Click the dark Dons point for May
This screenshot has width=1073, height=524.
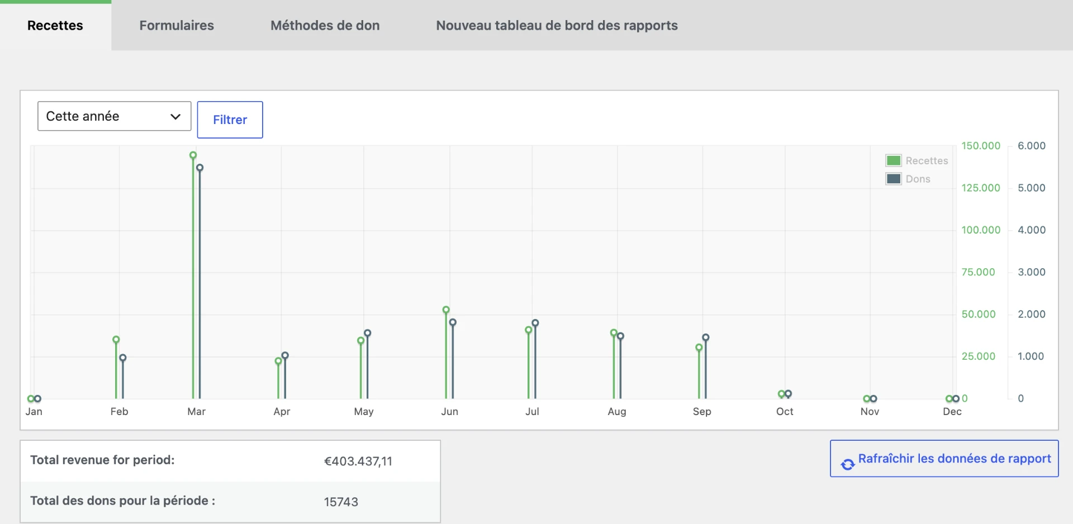pos(367,333)
